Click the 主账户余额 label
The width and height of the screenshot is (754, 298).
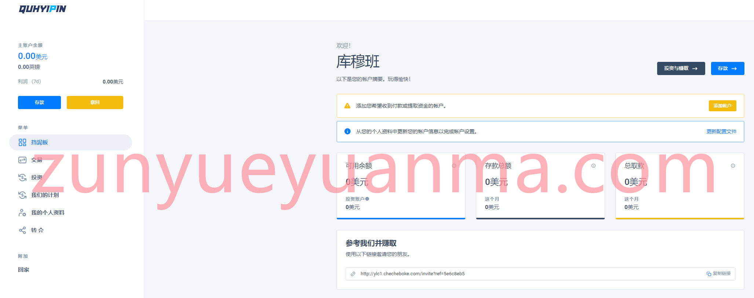30,45
